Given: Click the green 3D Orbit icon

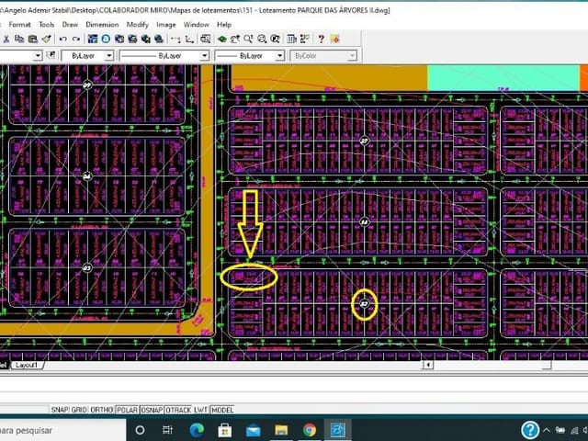Looking at the screenshot, I should click(x=222, y=39).
